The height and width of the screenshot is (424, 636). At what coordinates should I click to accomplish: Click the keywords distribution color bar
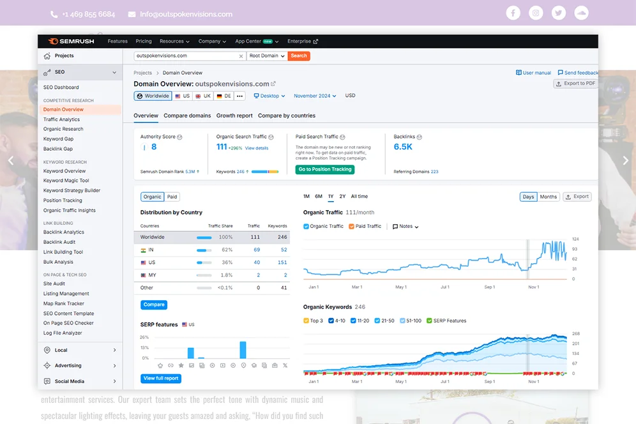pyautogui.click(x=265, y=172)
